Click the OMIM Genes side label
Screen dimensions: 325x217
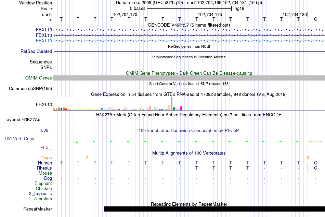pyautogui.click(x=39, y=78)
